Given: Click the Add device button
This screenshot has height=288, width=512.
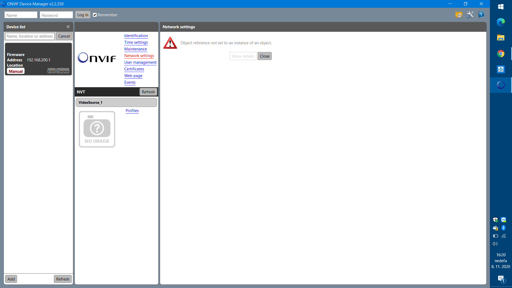Looking at the screenshot, I should pyautogui.click(x=11, y=279).
